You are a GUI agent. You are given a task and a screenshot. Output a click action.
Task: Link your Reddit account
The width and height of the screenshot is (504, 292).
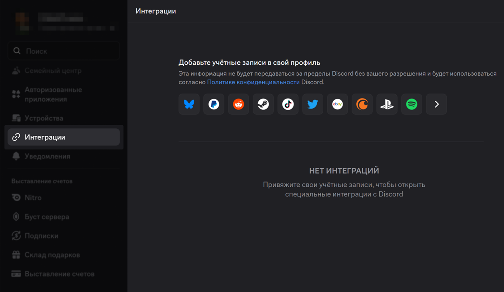coord(238,104)
